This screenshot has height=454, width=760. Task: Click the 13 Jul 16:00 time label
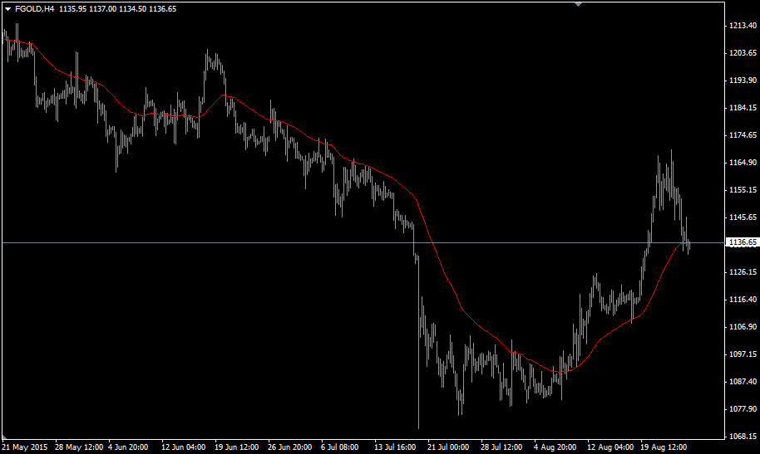395,447
